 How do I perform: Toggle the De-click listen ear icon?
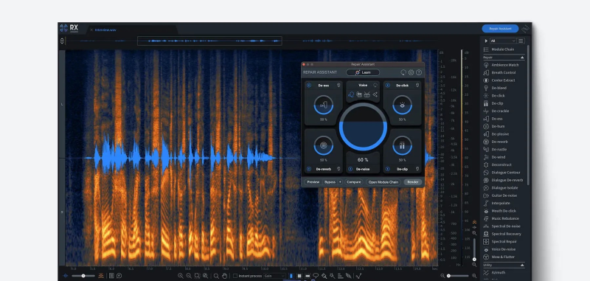(417, 86)
